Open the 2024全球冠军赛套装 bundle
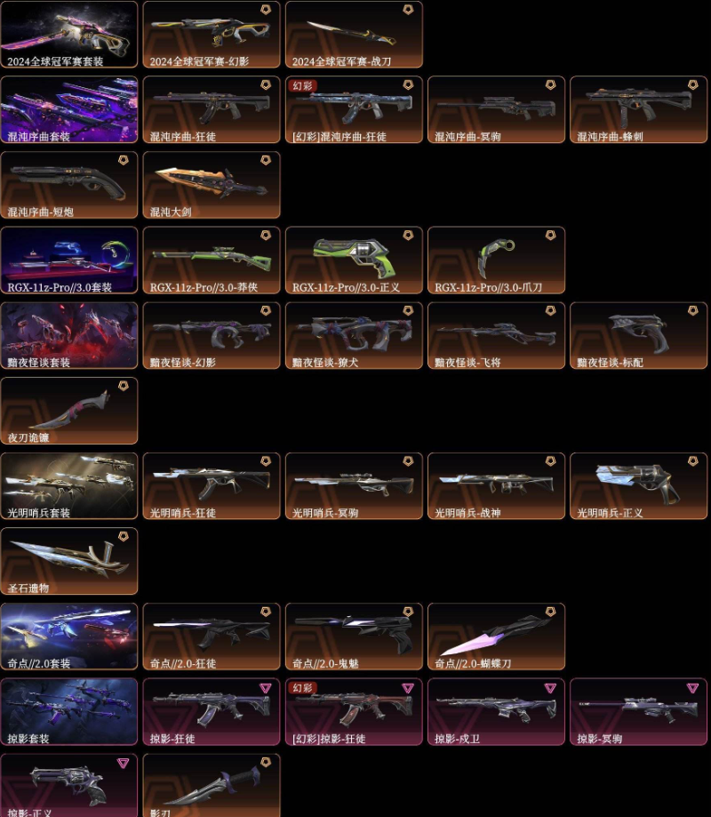Image resolution: width=711 pixels, height=817 pixels. (69, 35)
